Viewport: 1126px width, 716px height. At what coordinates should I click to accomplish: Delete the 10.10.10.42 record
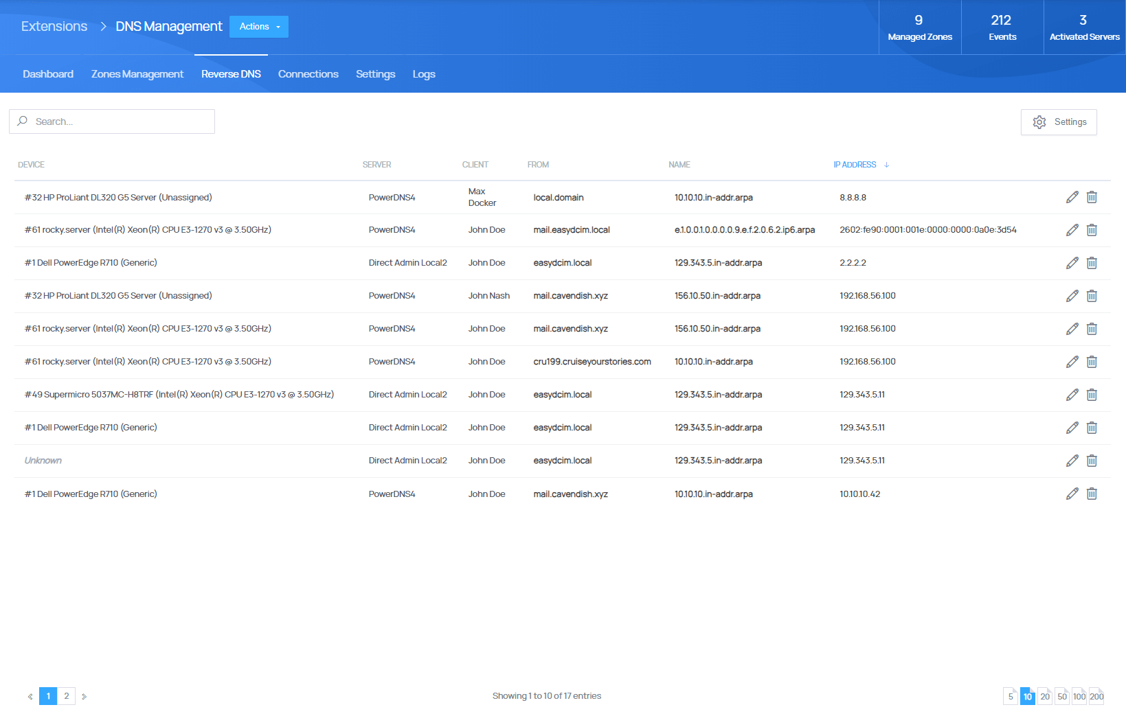(1092, 494)
